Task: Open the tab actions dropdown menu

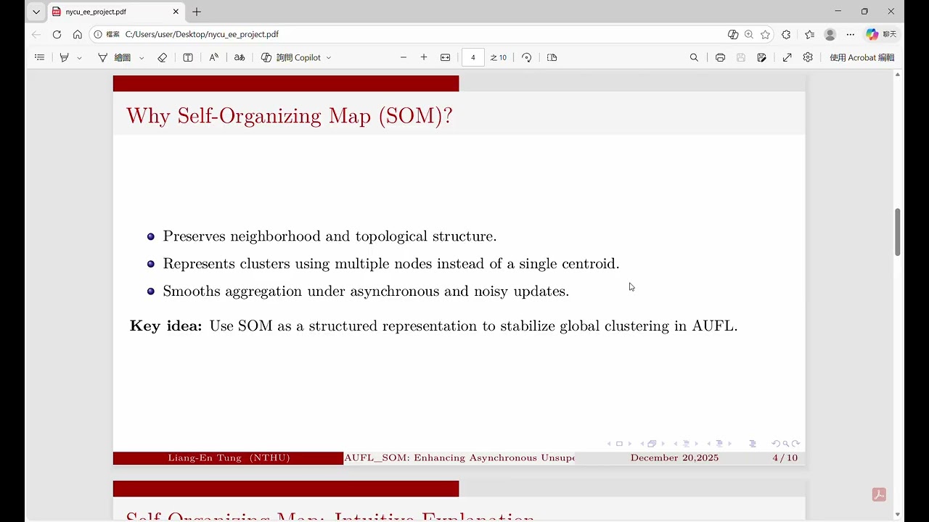Action: [x=36, y=12]
